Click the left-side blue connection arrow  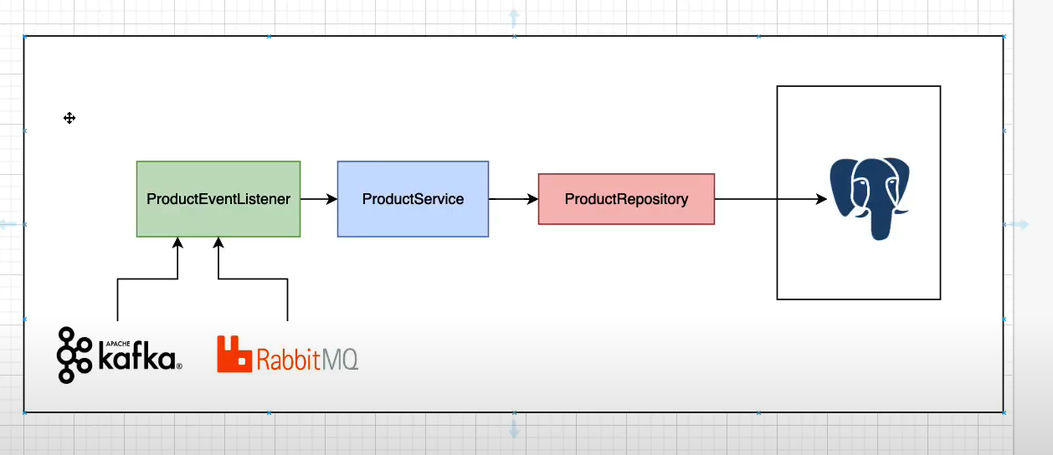[x=8, y=224]
